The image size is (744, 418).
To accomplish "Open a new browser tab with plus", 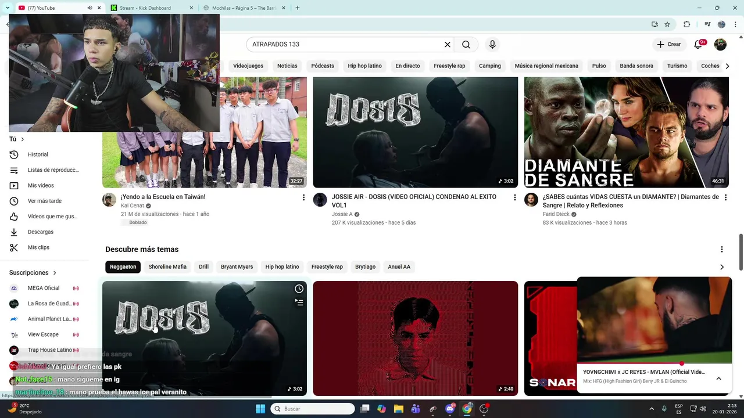I will pos(297,8).
